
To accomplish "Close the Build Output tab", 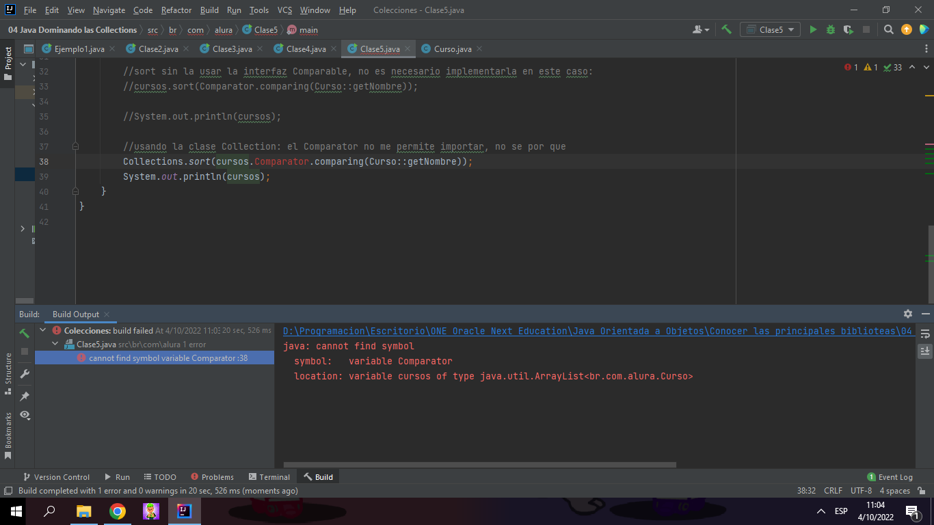I will (107, 314).
